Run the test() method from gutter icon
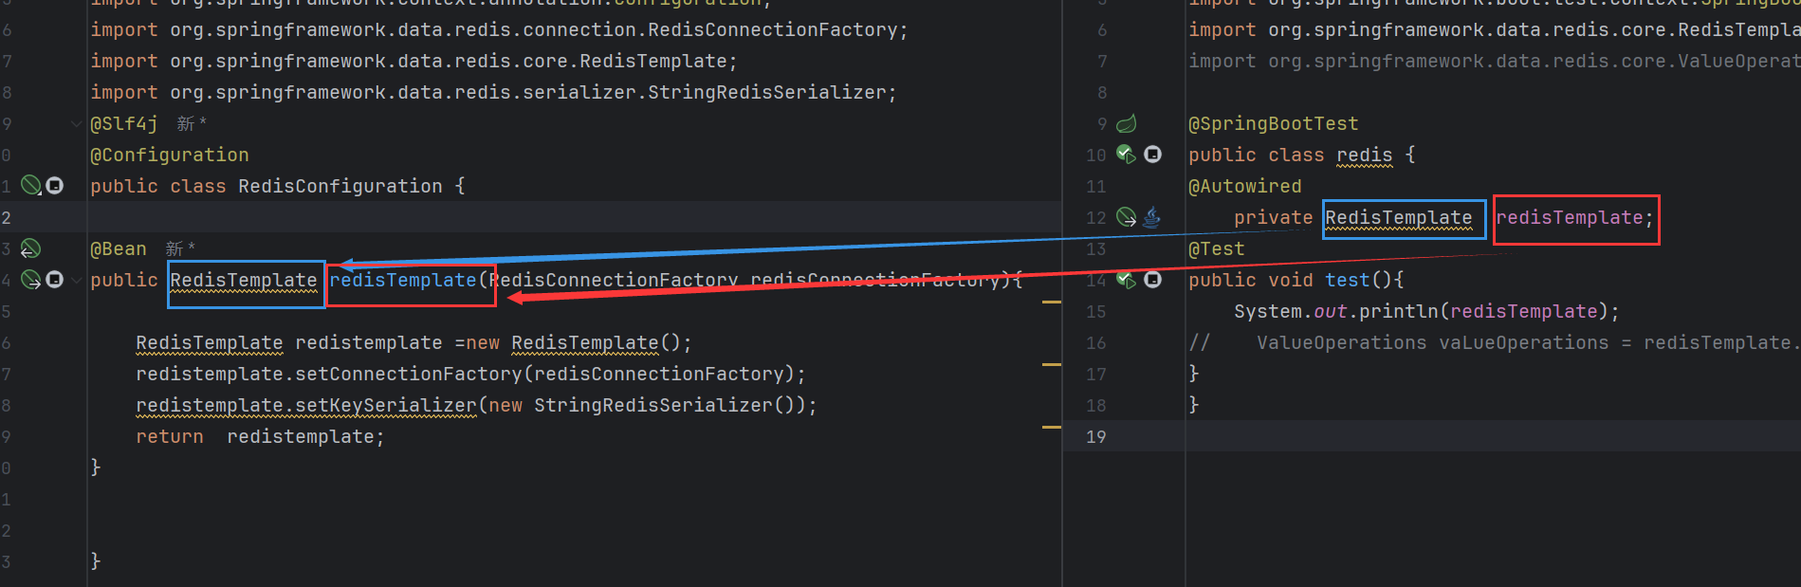The width and height of the screenshot is (1801, 587). coord(1126,280)
